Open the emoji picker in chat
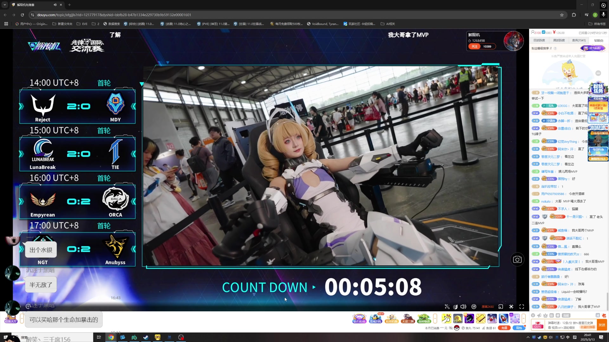The width and height of the screenshot is (609, 342). 533,315
